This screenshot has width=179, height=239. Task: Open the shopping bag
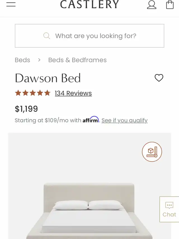[170, 5]
